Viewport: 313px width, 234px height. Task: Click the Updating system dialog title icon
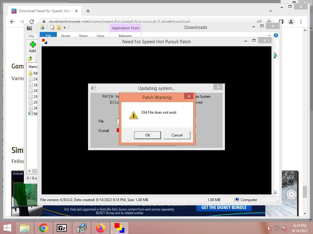click(x=93, y=88)
